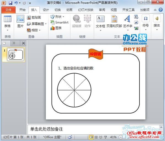Click the Save icon in quick access toolbar

click(10, 3)
